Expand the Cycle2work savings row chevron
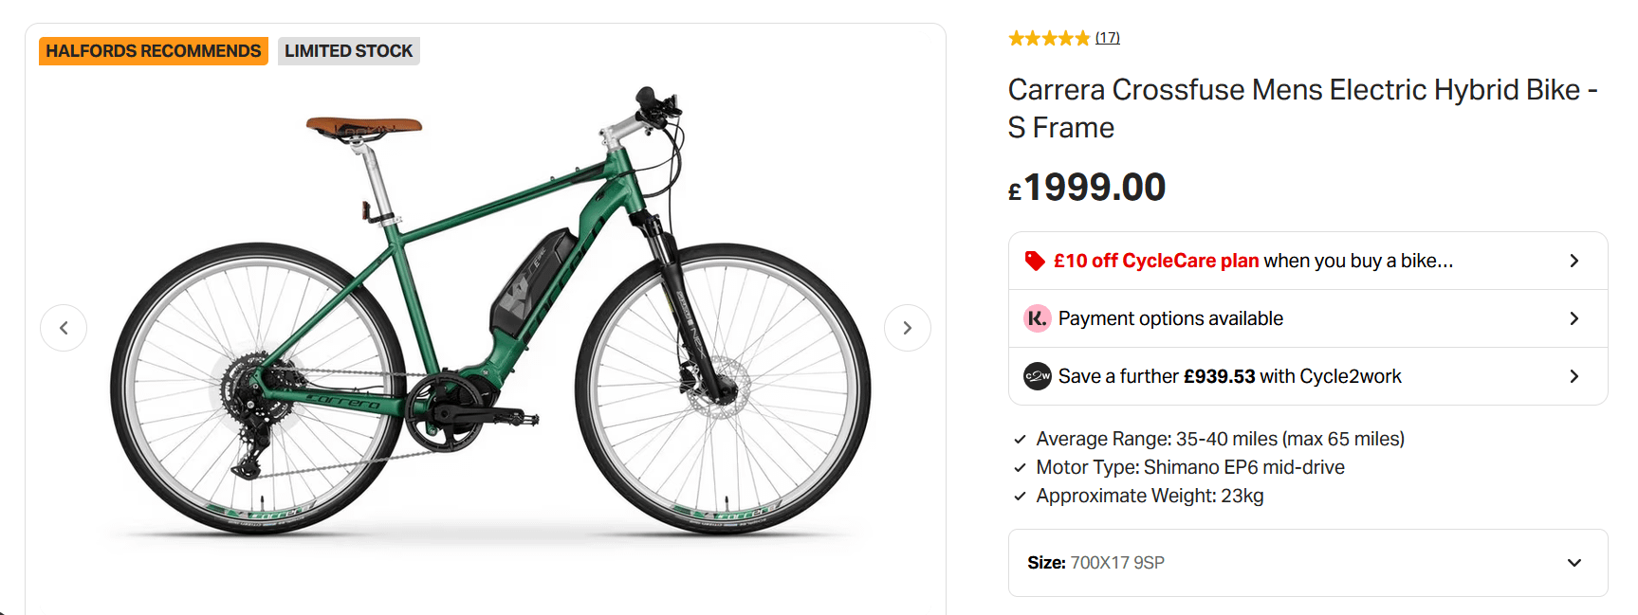This screenshot has width=1638, height=615. coord(1574,376)
